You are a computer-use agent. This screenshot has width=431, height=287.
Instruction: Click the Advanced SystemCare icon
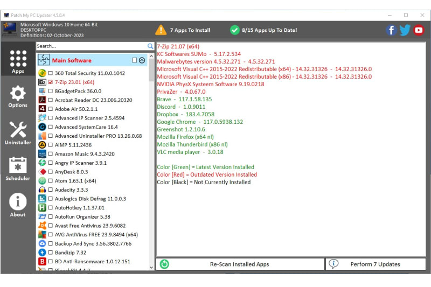coord(42,127)
